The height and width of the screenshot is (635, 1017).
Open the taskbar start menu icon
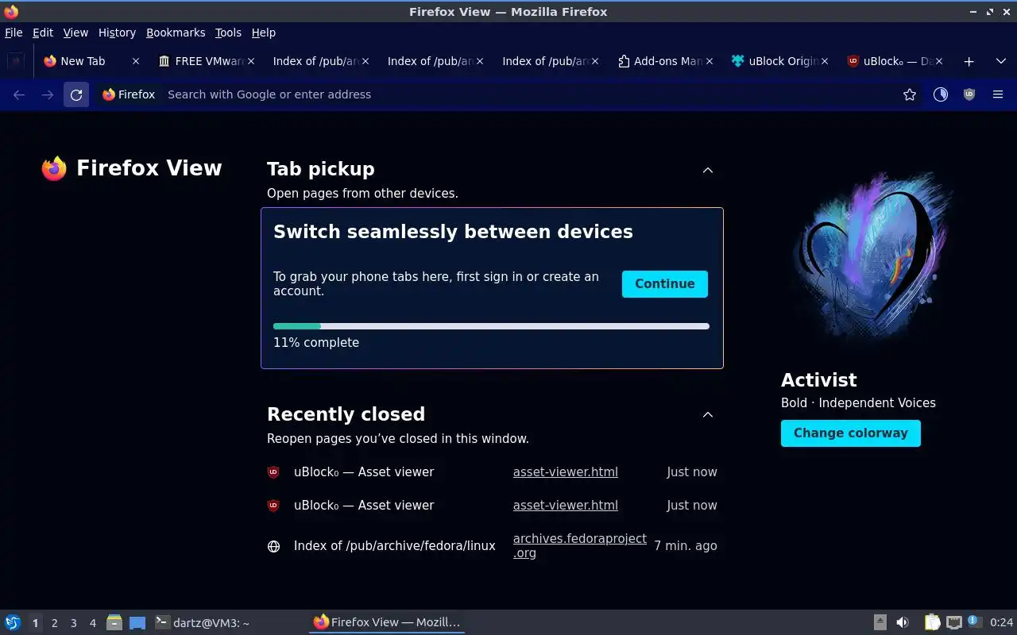pos(13,623)
